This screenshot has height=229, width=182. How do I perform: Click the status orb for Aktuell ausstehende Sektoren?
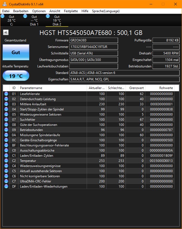[6, 171]
